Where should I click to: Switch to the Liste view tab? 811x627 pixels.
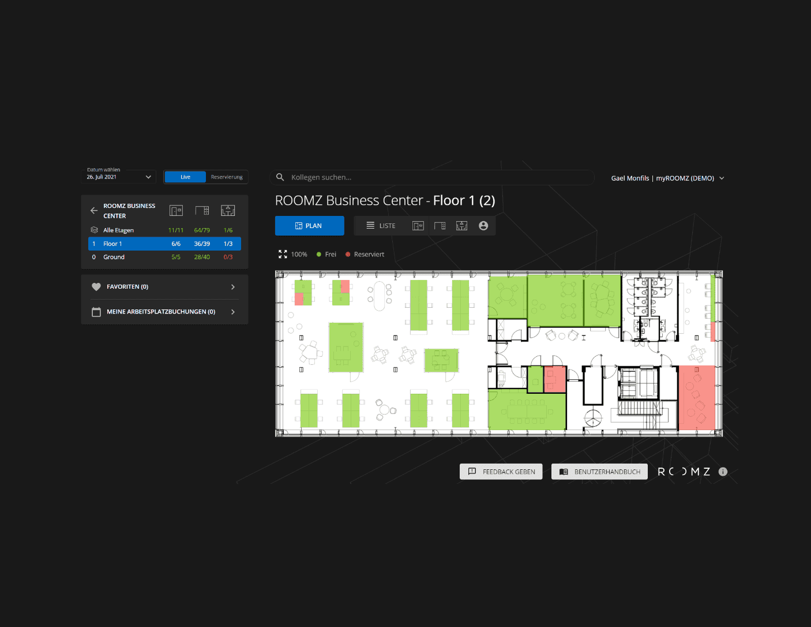click(381, 226)
